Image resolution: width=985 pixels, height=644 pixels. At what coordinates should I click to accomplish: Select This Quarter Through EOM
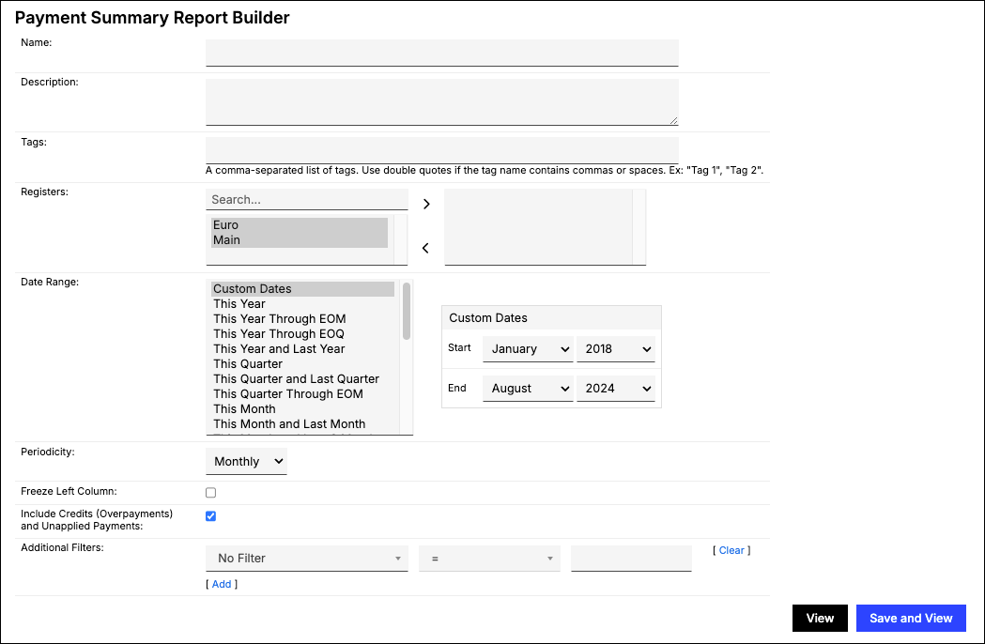coord(302,394)
